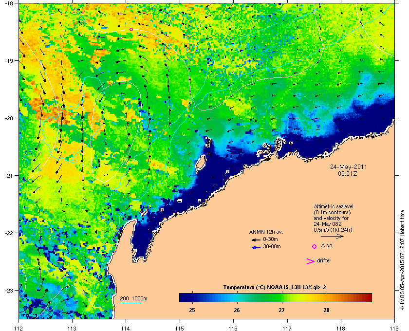Click the ANMN 12h av. label
The image size is (409, 331).
(266, 232)
